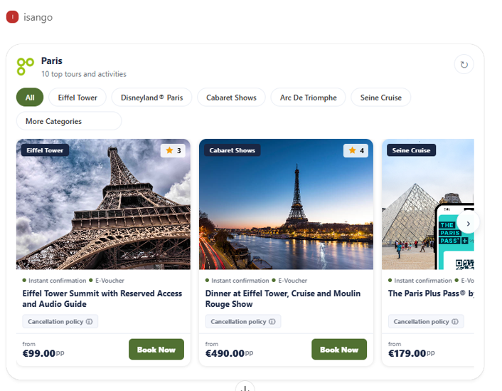Screen dimensions: 502x391
Task: Show next tours with carousel arrow
Action: coord(468,223)
